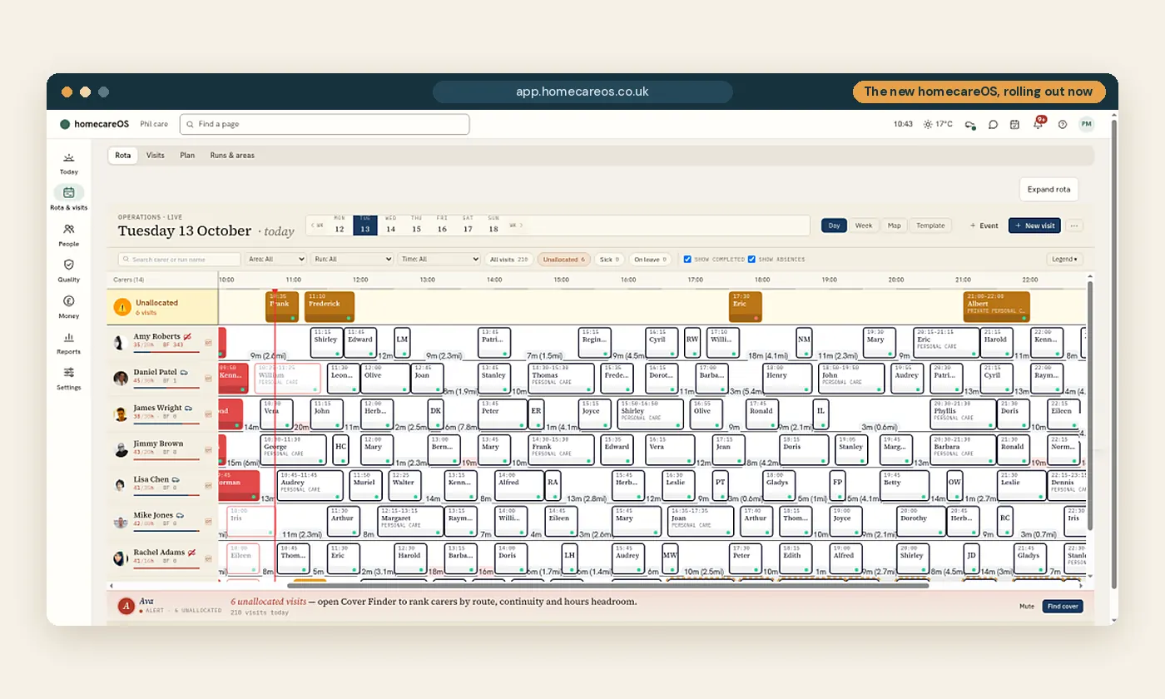The width and height of the screenshot is (1165, 699).
Task: Click the Search carer or run name field
Action: [179, 260]
